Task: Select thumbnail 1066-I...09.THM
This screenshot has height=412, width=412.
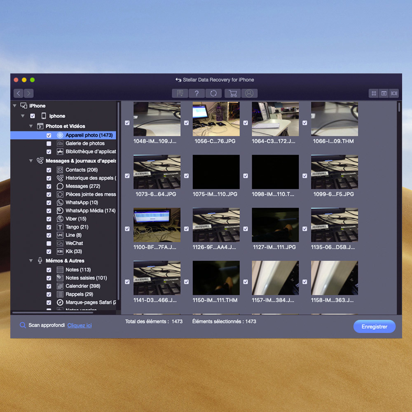Action: pyautogui.click(x=334, y=119)
